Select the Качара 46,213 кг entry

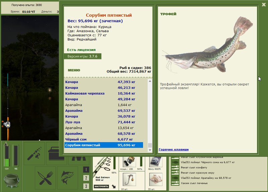pyautogui.click(x=104, y=88)
